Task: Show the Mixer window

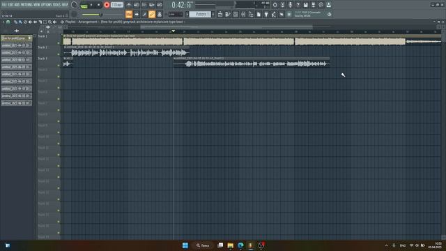Action: [x=243, y=14]
